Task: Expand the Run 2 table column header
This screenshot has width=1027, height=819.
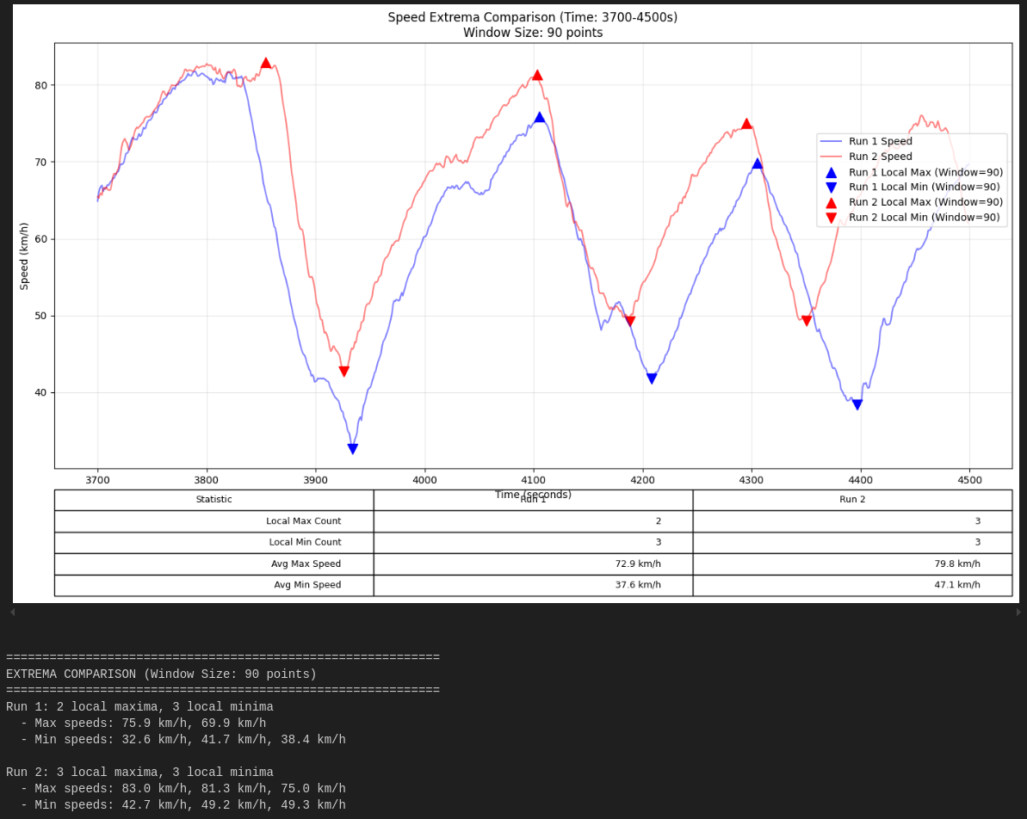Action: tap(852, 499)
